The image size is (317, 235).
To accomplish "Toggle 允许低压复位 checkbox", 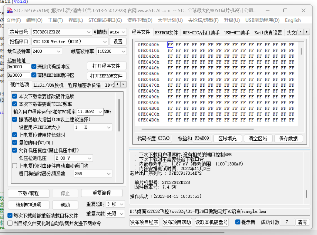I will coord(15,150).
